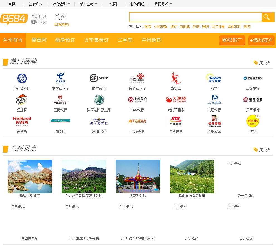276x251 pixels.
Task: Select the 火车票预订 navigation tab
Action: coord(96,40)
